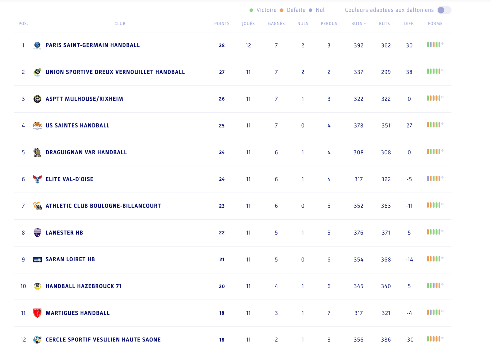Click Martigues Handball's 18 points value
The height and width of the screenshot is (352, 491).
click(x=222, y=313)
